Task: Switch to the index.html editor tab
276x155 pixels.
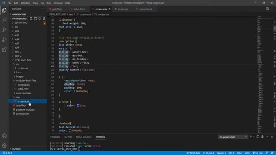Action: click(x=79, y=9)
